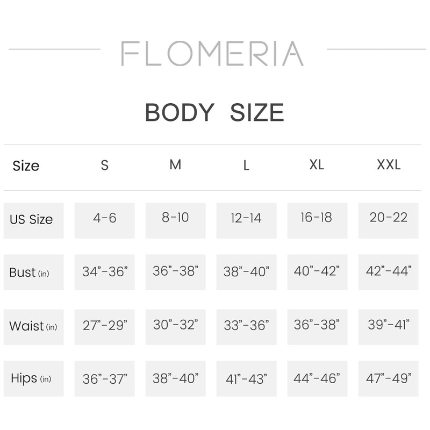Select the XXL size column header
Screen dimensions: 430x430
(388, 164)
